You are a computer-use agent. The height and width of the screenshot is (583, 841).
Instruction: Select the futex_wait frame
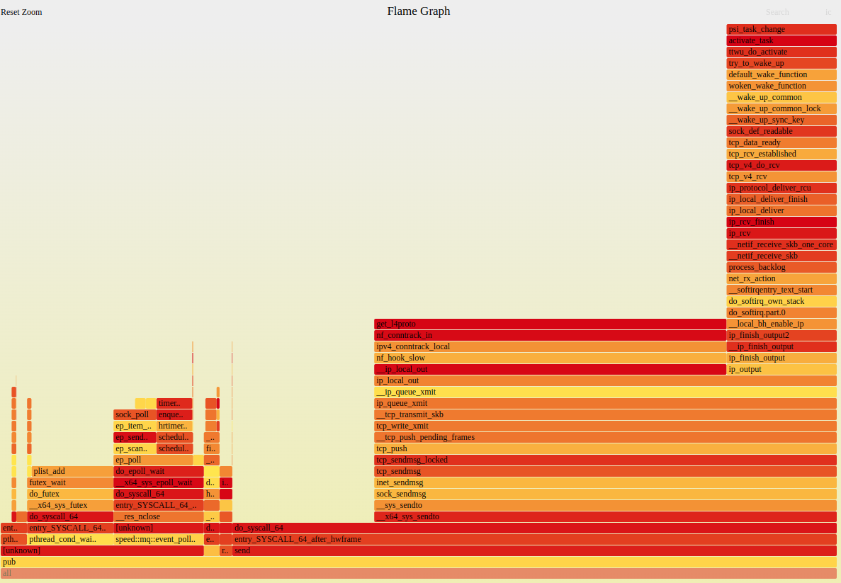pyautogui.click(x=69, y=482)
